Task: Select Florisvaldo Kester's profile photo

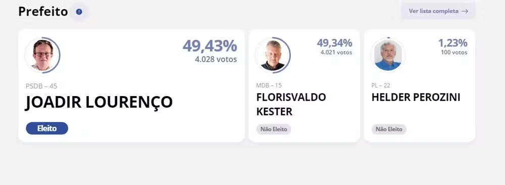Action: (x=273, y=55)
